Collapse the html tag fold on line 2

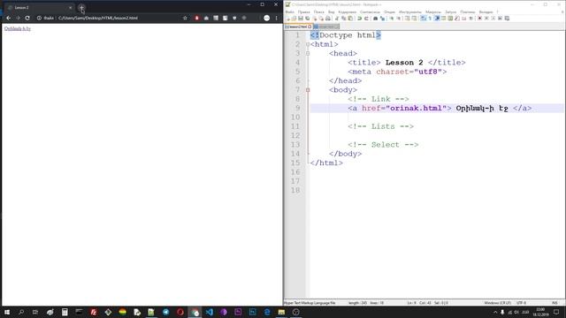point(308,44)
